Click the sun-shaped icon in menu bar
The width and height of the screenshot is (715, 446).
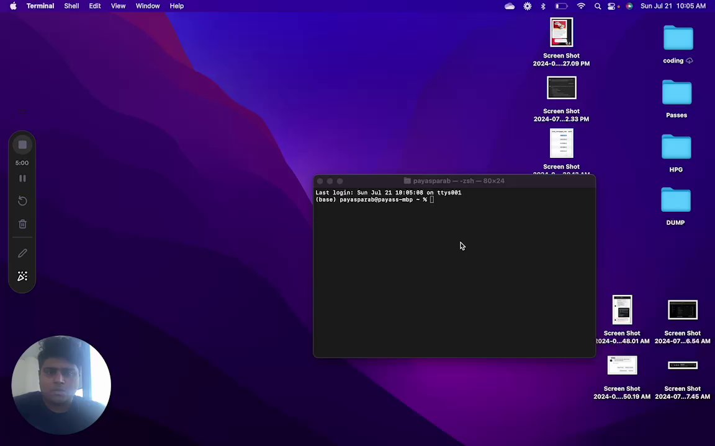[527, 6]
